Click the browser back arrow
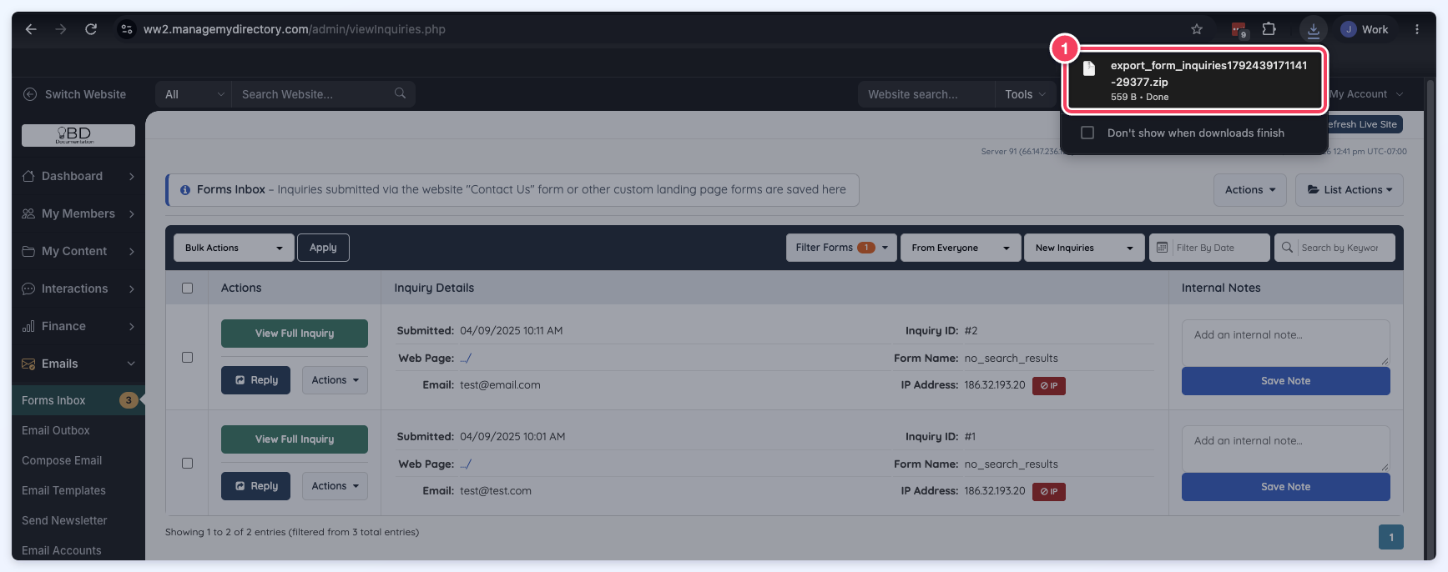1448x572 pixels. [x=31, y=29]
